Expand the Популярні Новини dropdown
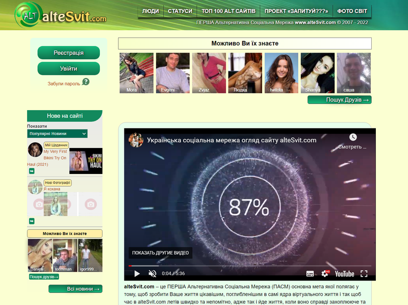Viewport: 408px width, 305px height. (x=57, y=134)
